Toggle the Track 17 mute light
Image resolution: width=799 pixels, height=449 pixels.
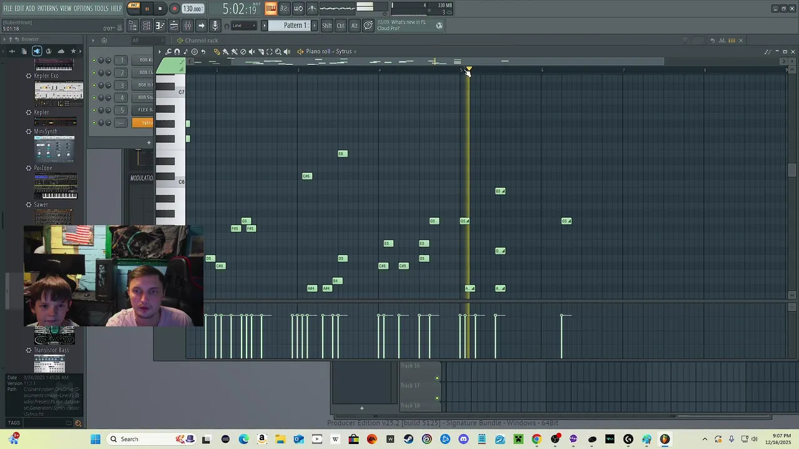point(437,398)
